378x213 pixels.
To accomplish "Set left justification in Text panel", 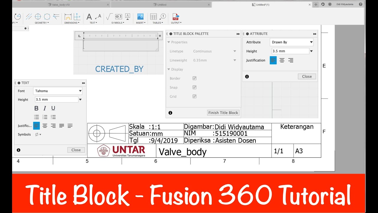I will point(36,126).
